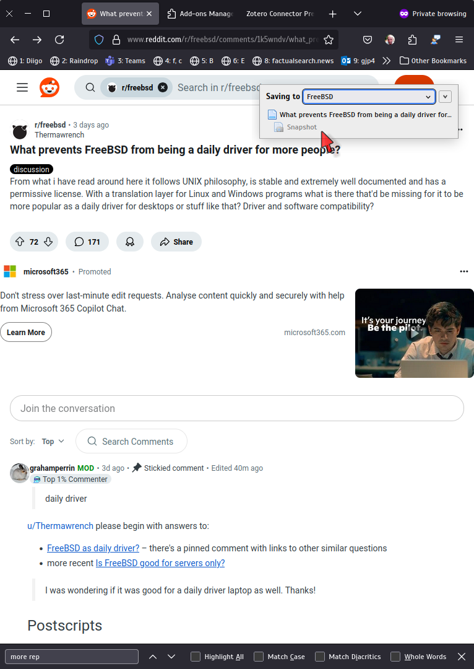Image resolution: width=474 pixels, height=669 pixels.
Task: Open the 'Is FreeBSD good for servers only?' link
Action: point(160,562)
